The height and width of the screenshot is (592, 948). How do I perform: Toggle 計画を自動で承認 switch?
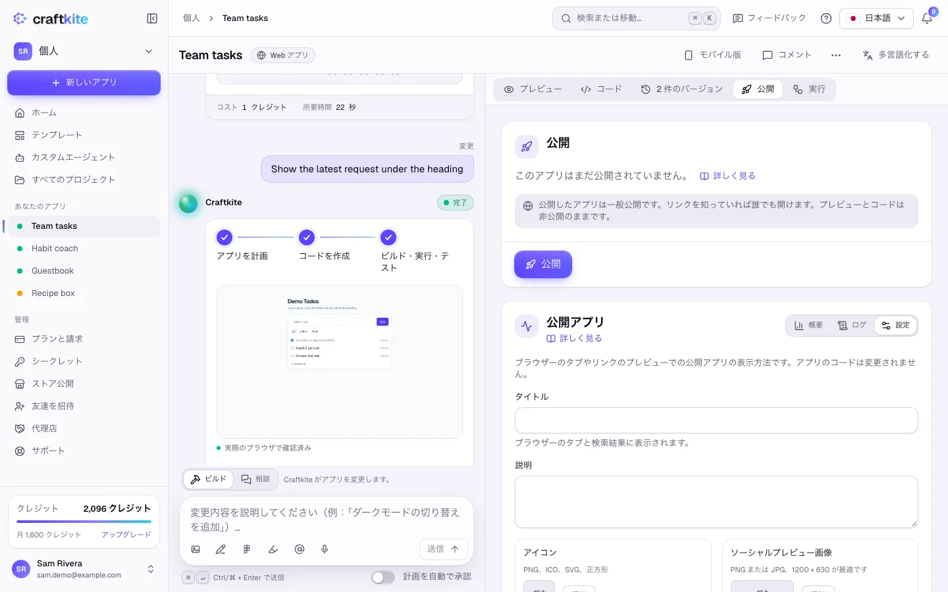point(382,578)
